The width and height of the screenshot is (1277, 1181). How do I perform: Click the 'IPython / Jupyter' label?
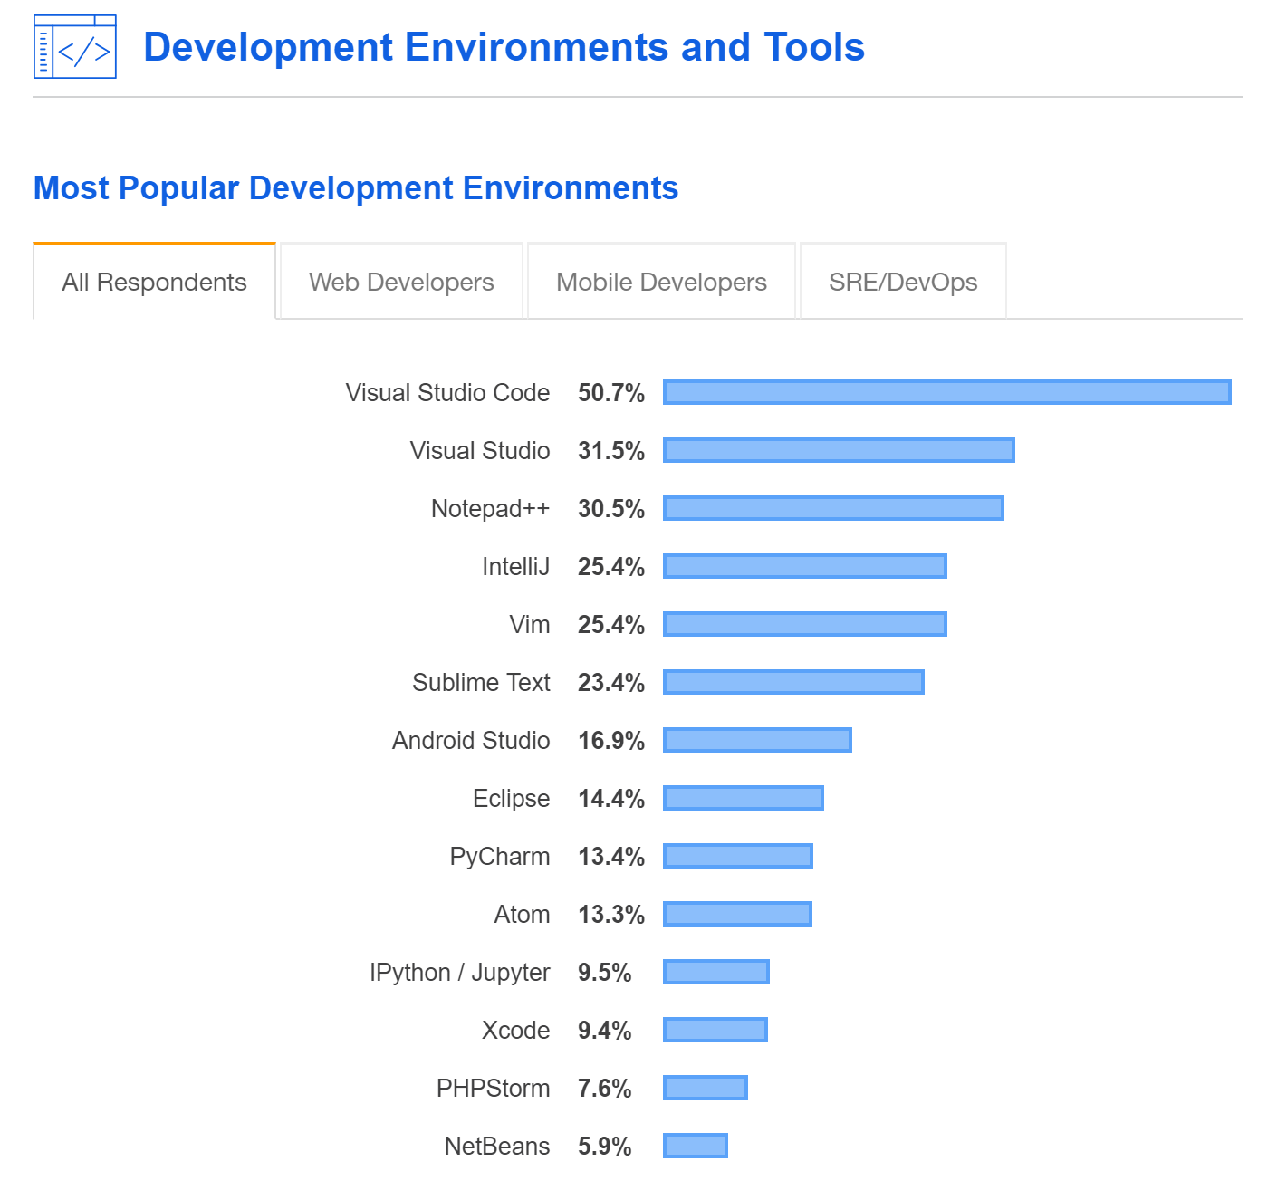[x=459, y=972]
